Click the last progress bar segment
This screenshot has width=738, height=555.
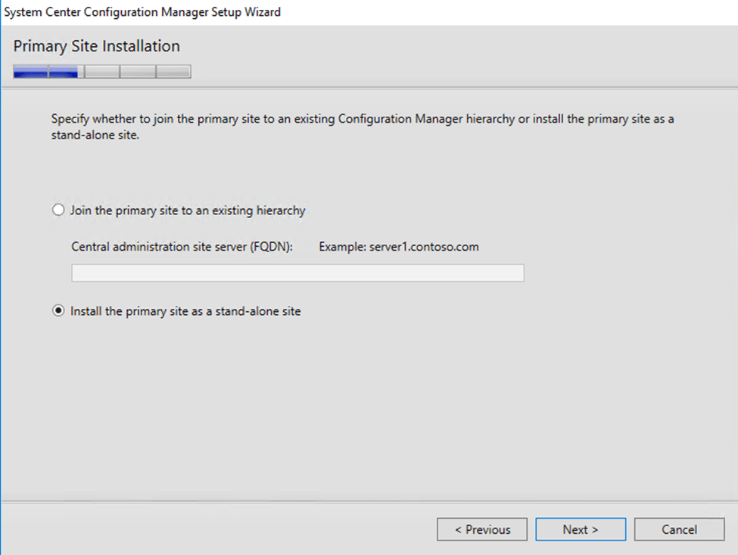[173, 73]
